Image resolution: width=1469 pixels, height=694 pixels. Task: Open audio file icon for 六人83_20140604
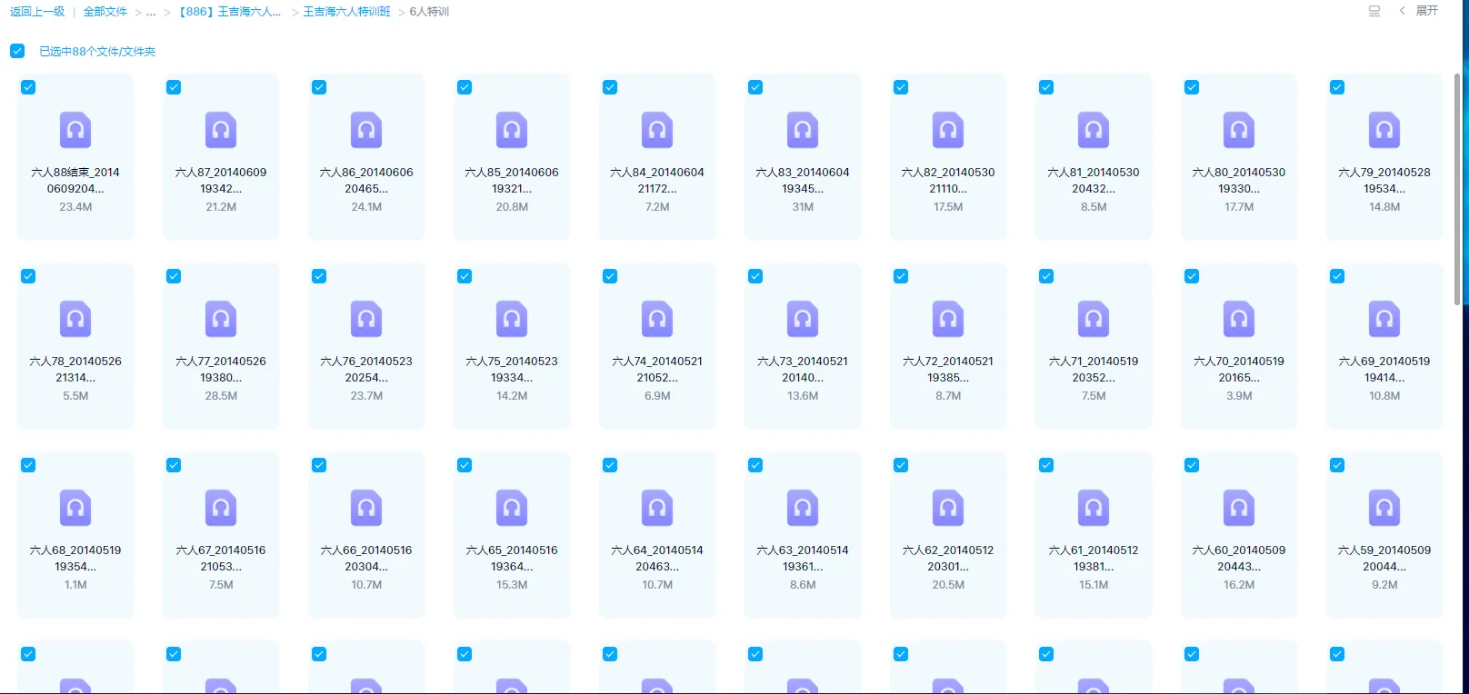tap(803, 130)
